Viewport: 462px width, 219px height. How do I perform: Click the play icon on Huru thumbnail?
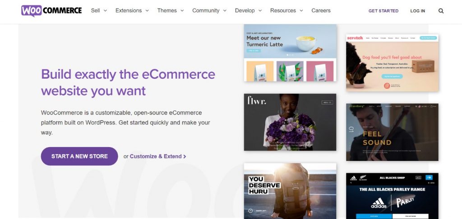[x=250, y=210]
